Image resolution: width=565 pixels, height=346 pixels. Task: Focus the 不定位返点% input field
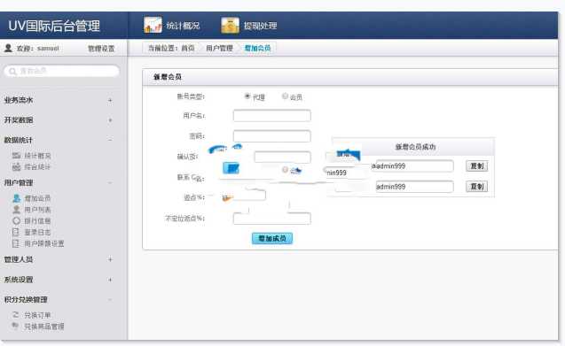(x=272, y=219)
